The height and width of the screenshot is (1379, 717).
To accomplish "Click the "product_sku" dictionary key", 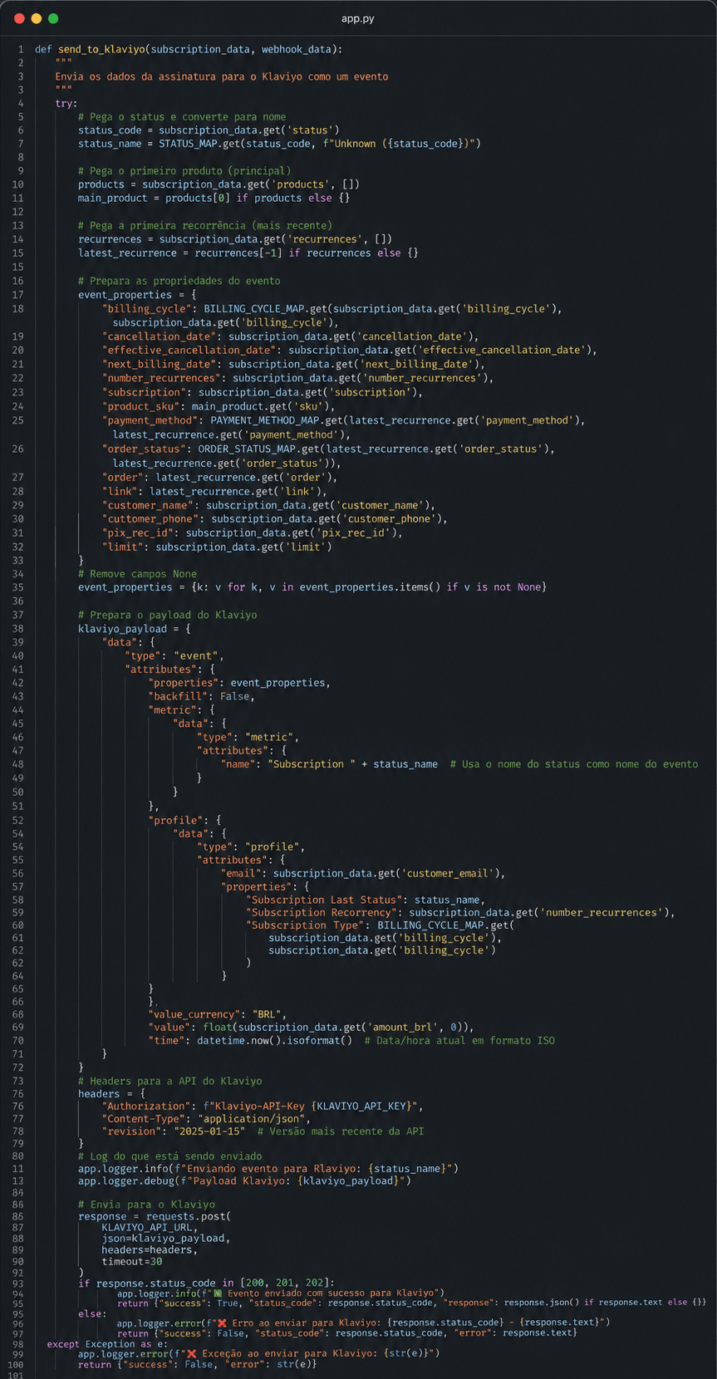I will click(x=140, y=406).
